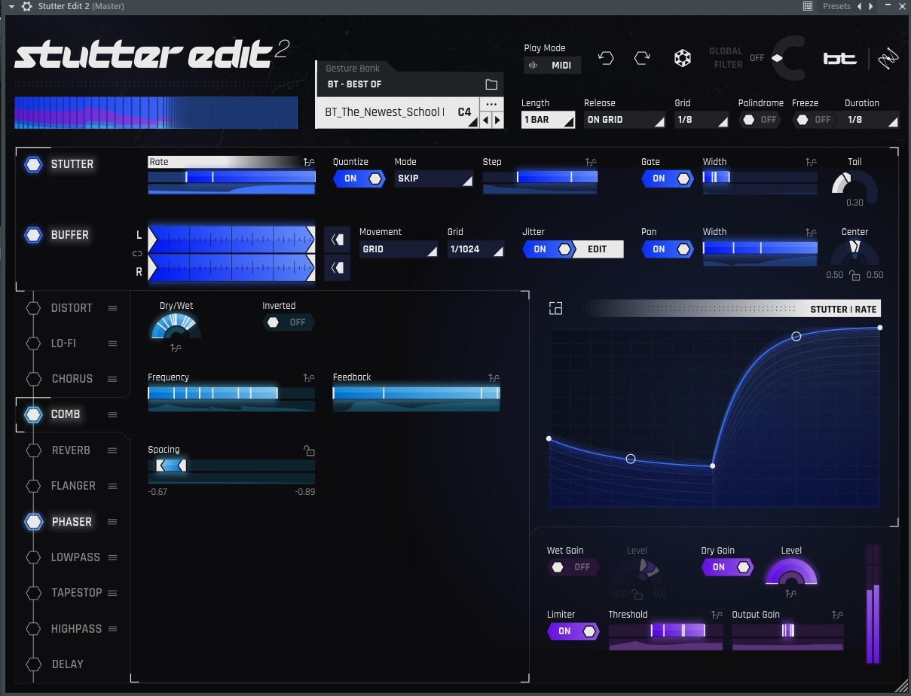Turn off the Jitter switch
This screenshot has width=911, height=696.
(x=548, y=249)
